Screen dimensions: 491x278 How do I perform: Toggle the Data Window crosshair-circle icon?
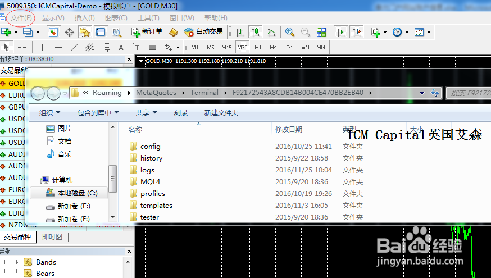point(69,32)
